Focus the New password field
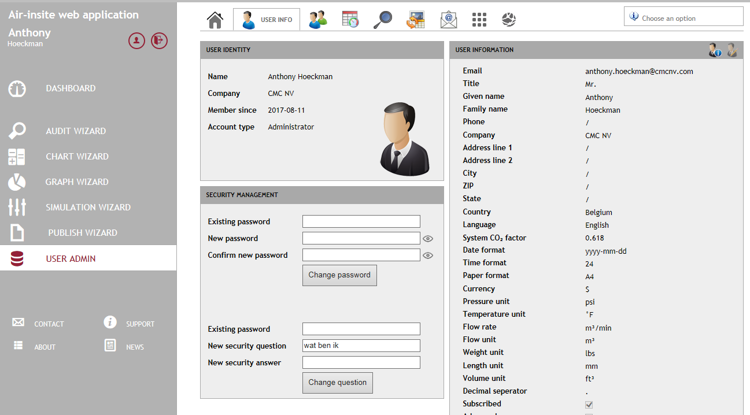 (361, 238)
